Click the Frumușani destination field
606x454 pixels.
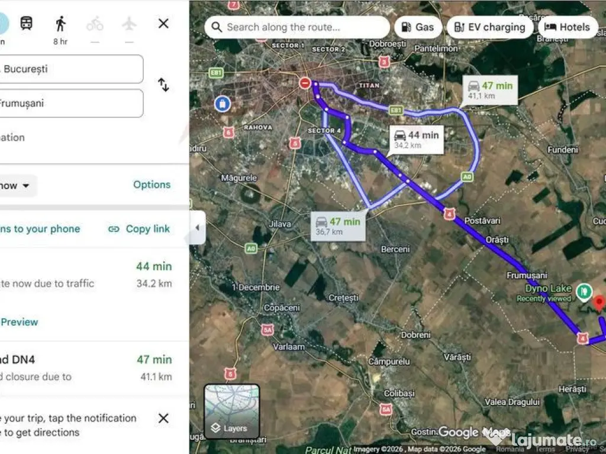(71, 103)
